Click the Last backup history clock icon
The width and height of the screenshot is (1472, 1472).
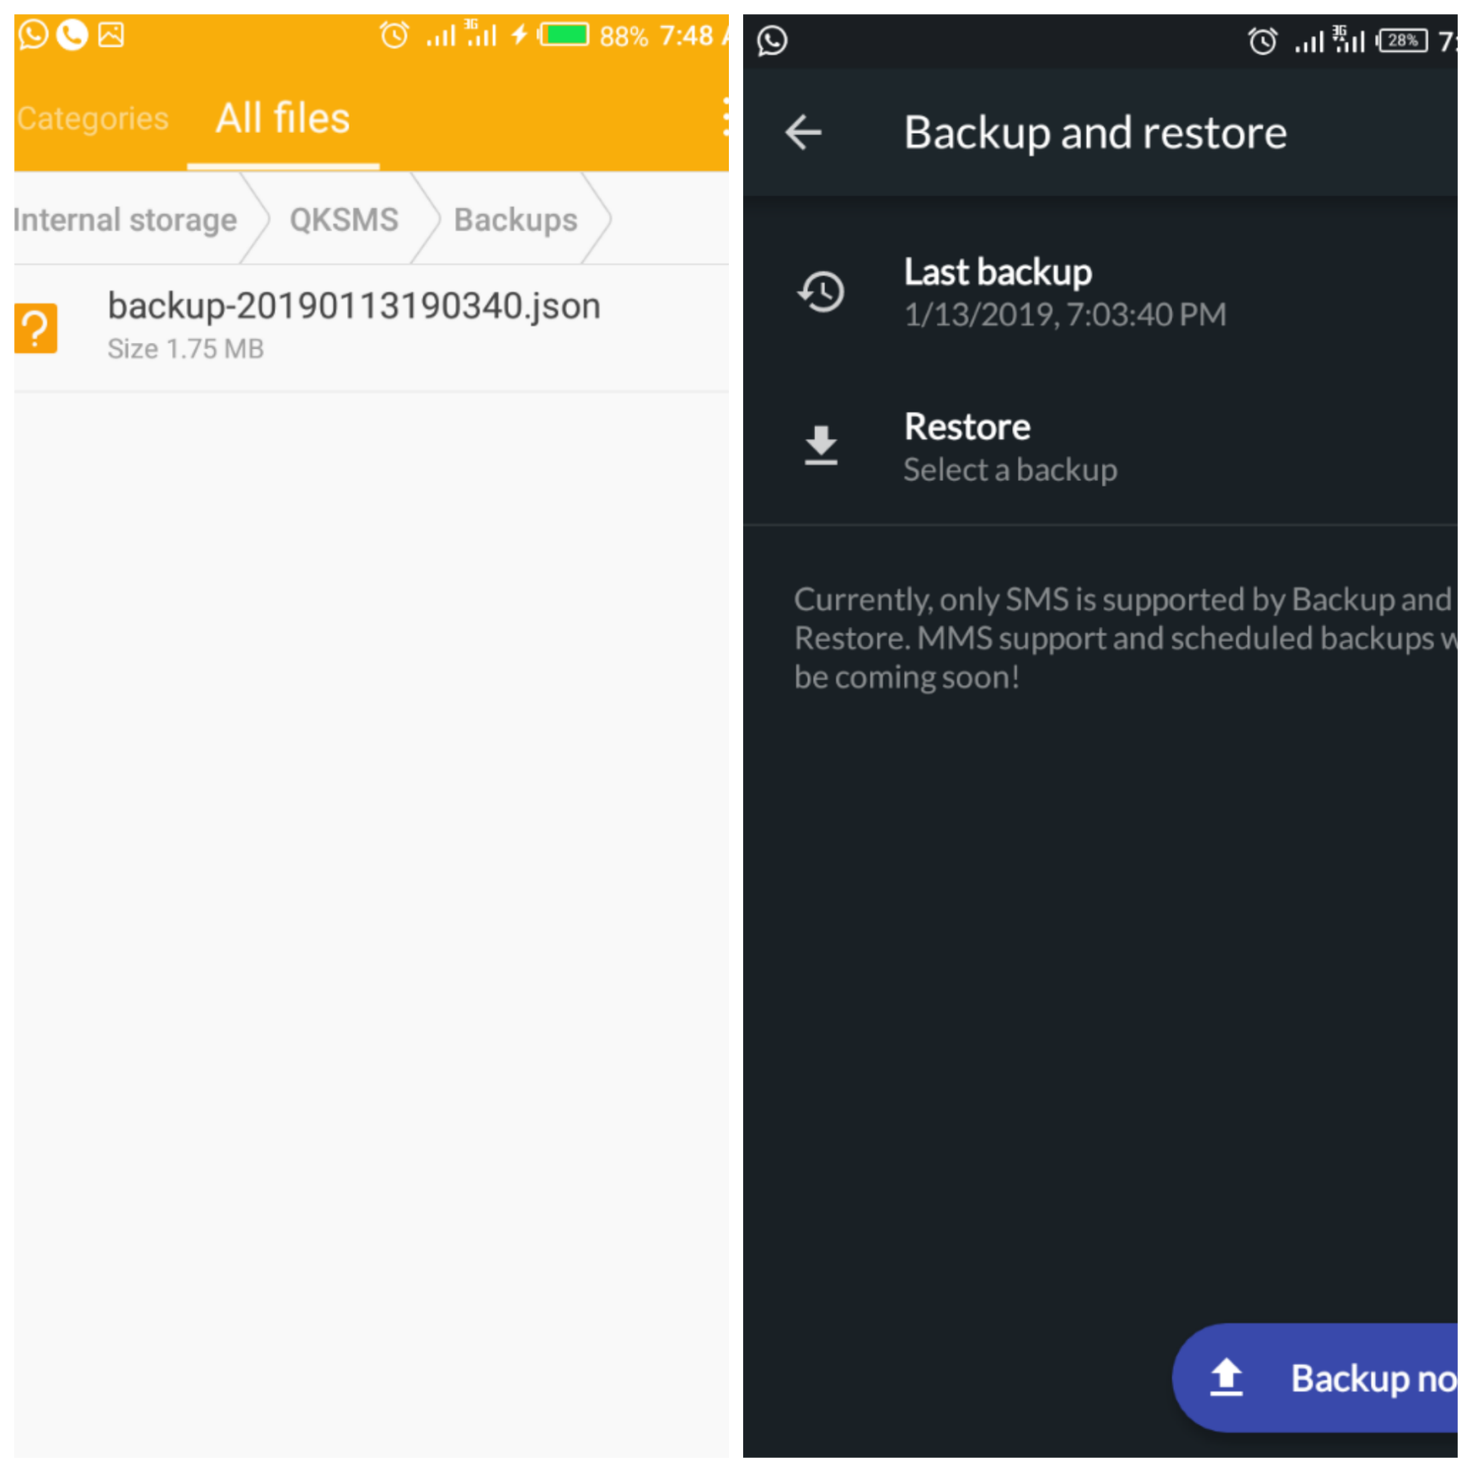[820, 291]
